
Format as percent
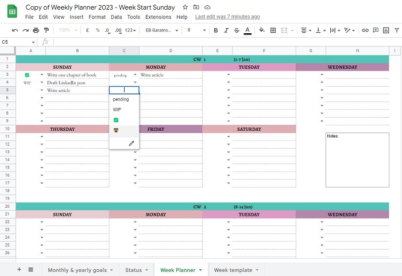[x=98, y=30]
